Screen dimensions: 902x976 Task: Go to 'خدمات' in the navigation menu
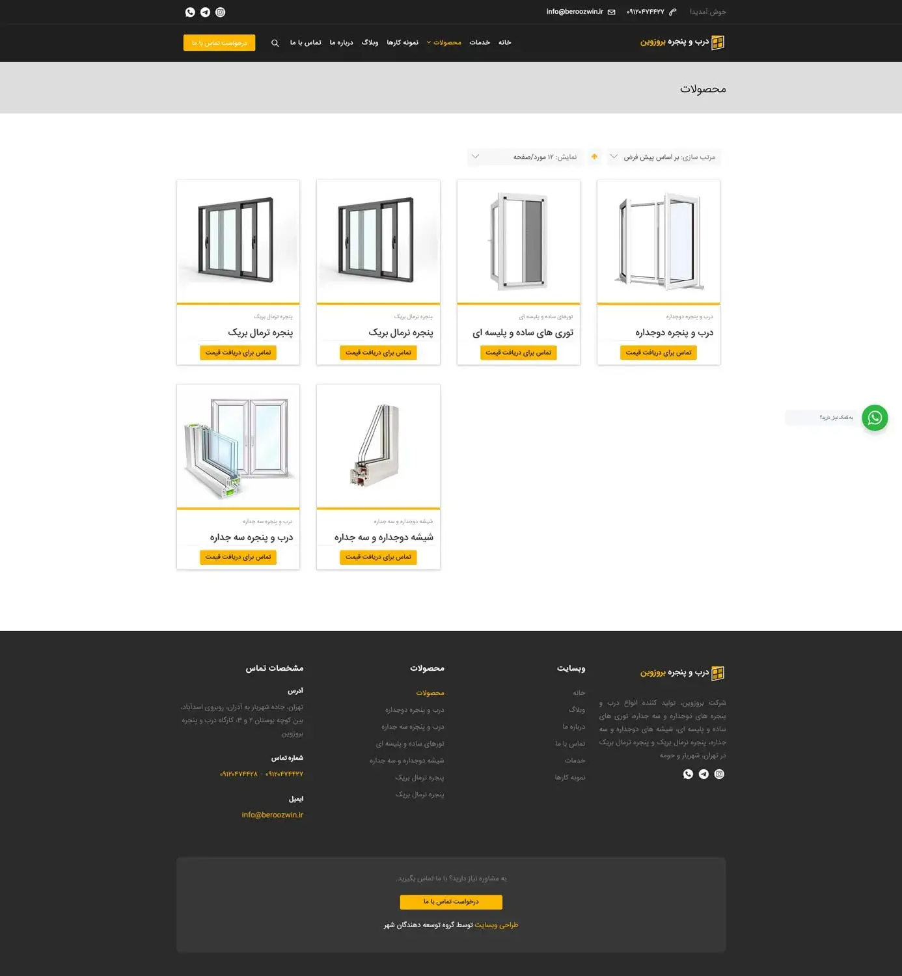pos(480,43)
